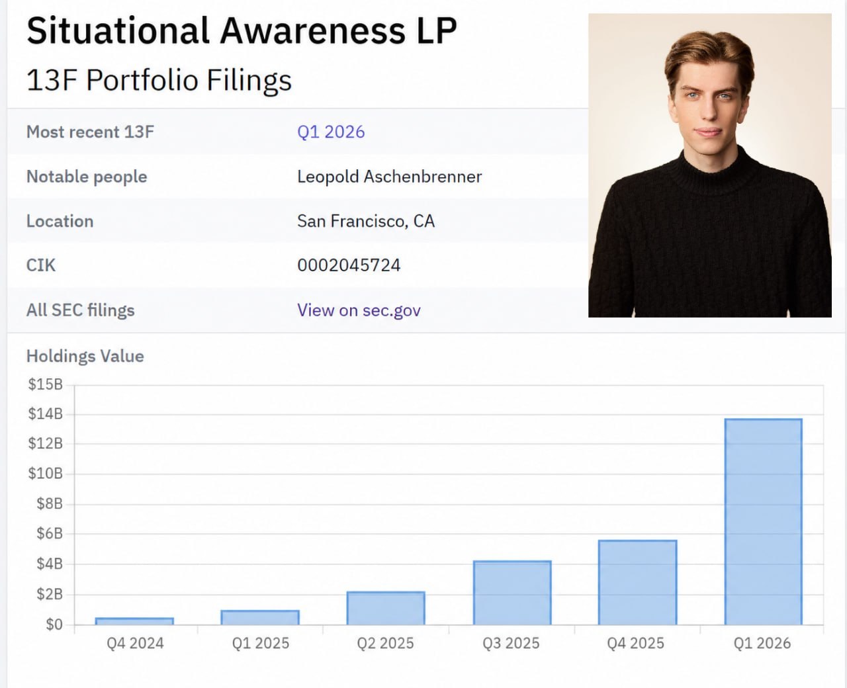This screenshot has height=688, width=847.
Task: Select the Q4 2025 holdings bar
Action: pyautogui.click(x=637, y=582)
